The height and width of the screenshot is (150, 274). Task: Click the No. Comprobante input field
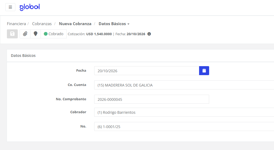152,99
